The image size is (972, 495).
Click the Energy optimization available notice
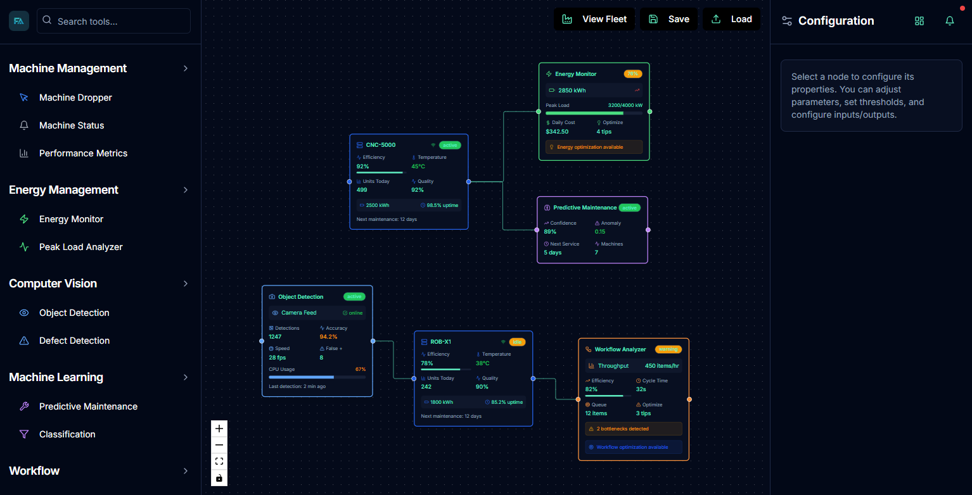(594, 147)
